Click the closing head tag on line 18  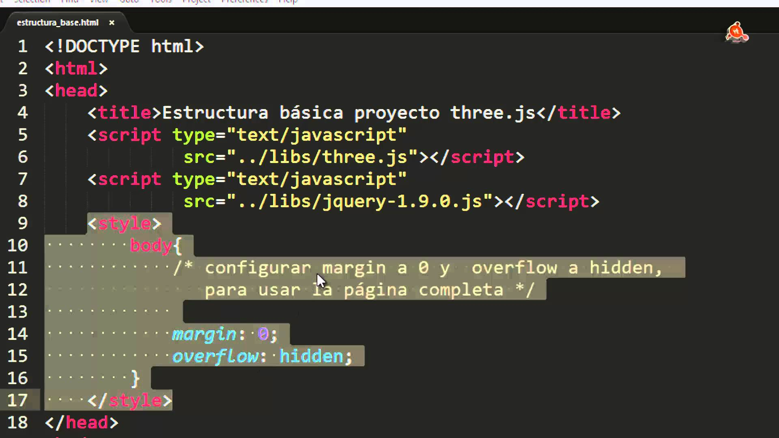(x=82, y=423)
